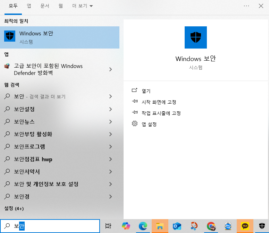Switch to the 웹 tab
Viewport: 269px width, 233px height.
coord(61,6)
